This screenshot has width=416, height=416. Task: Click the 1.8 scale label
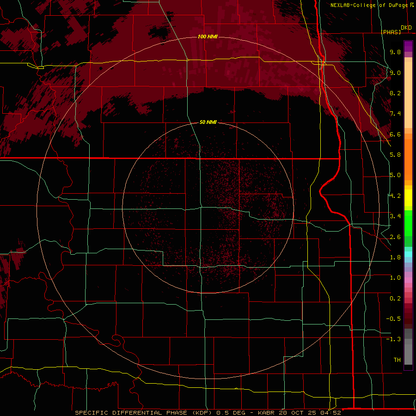(395, 257)
